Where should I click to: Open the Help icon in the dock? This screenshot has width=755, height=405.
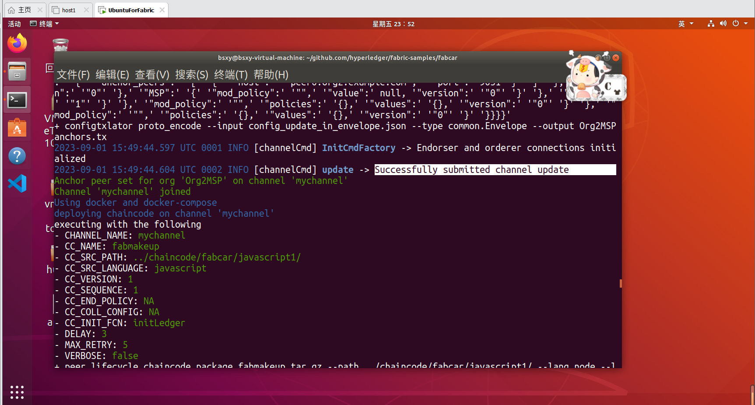(x=17, y=156)
